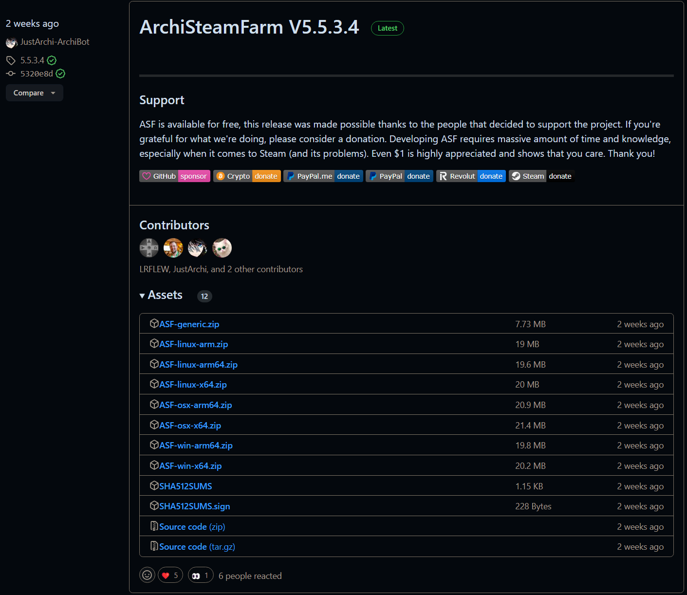Click the 20.2 MB size of ASF-win-x64.zip

click(531, 466)
